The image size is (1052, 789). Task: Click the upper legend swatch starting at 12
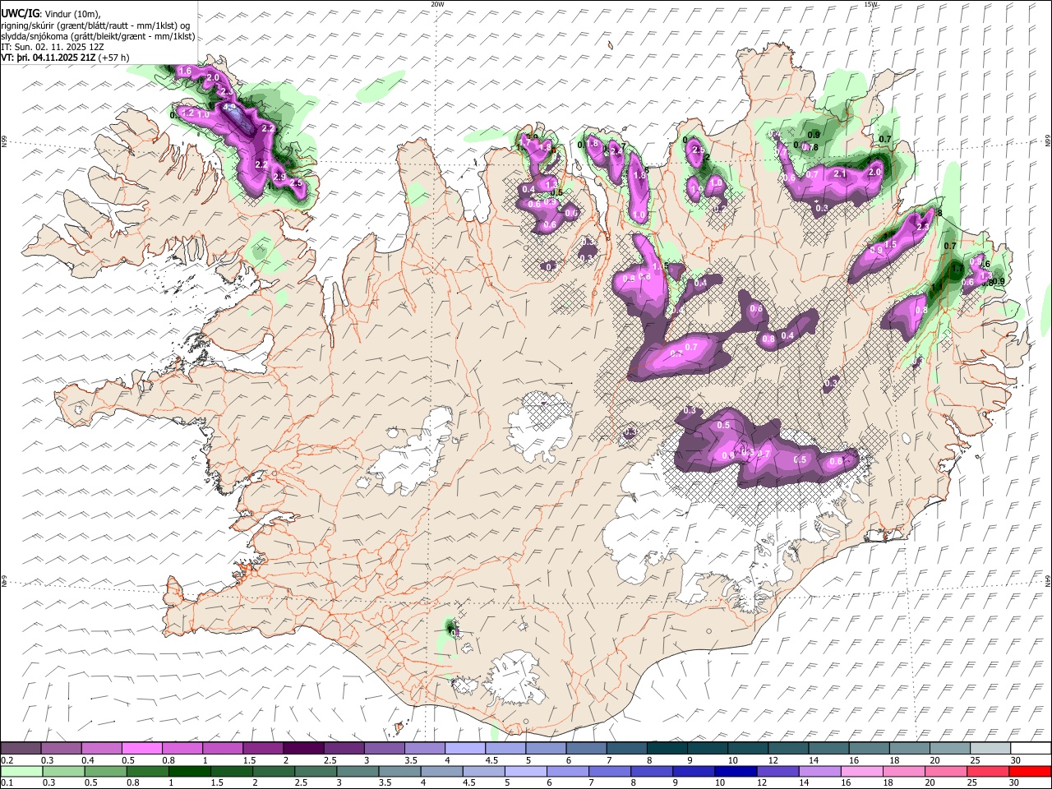point(789,748)
